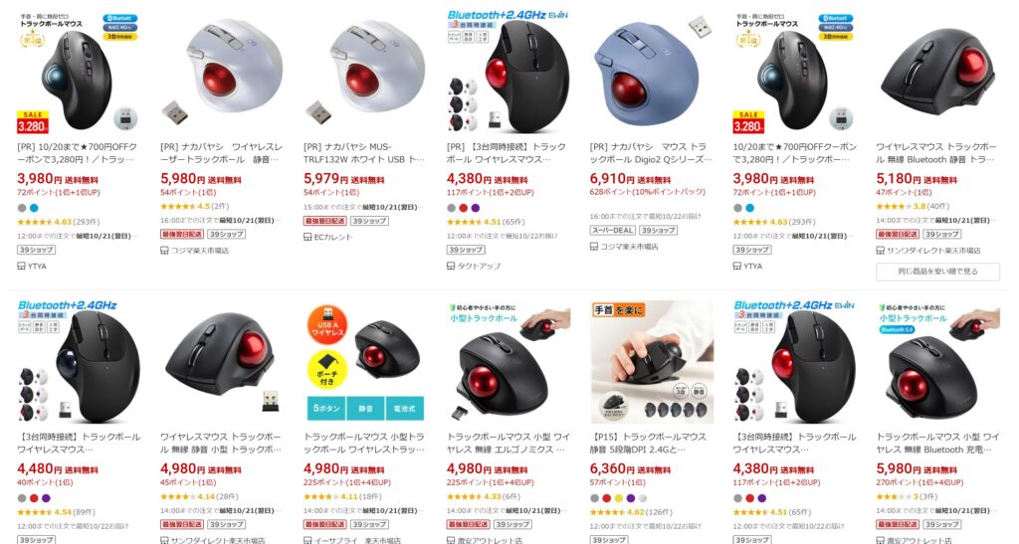This screenshot has width=1019, height=544.
Task: Click the 39ショップ badge under スーパーDEAL item
Action: (659, 231)
